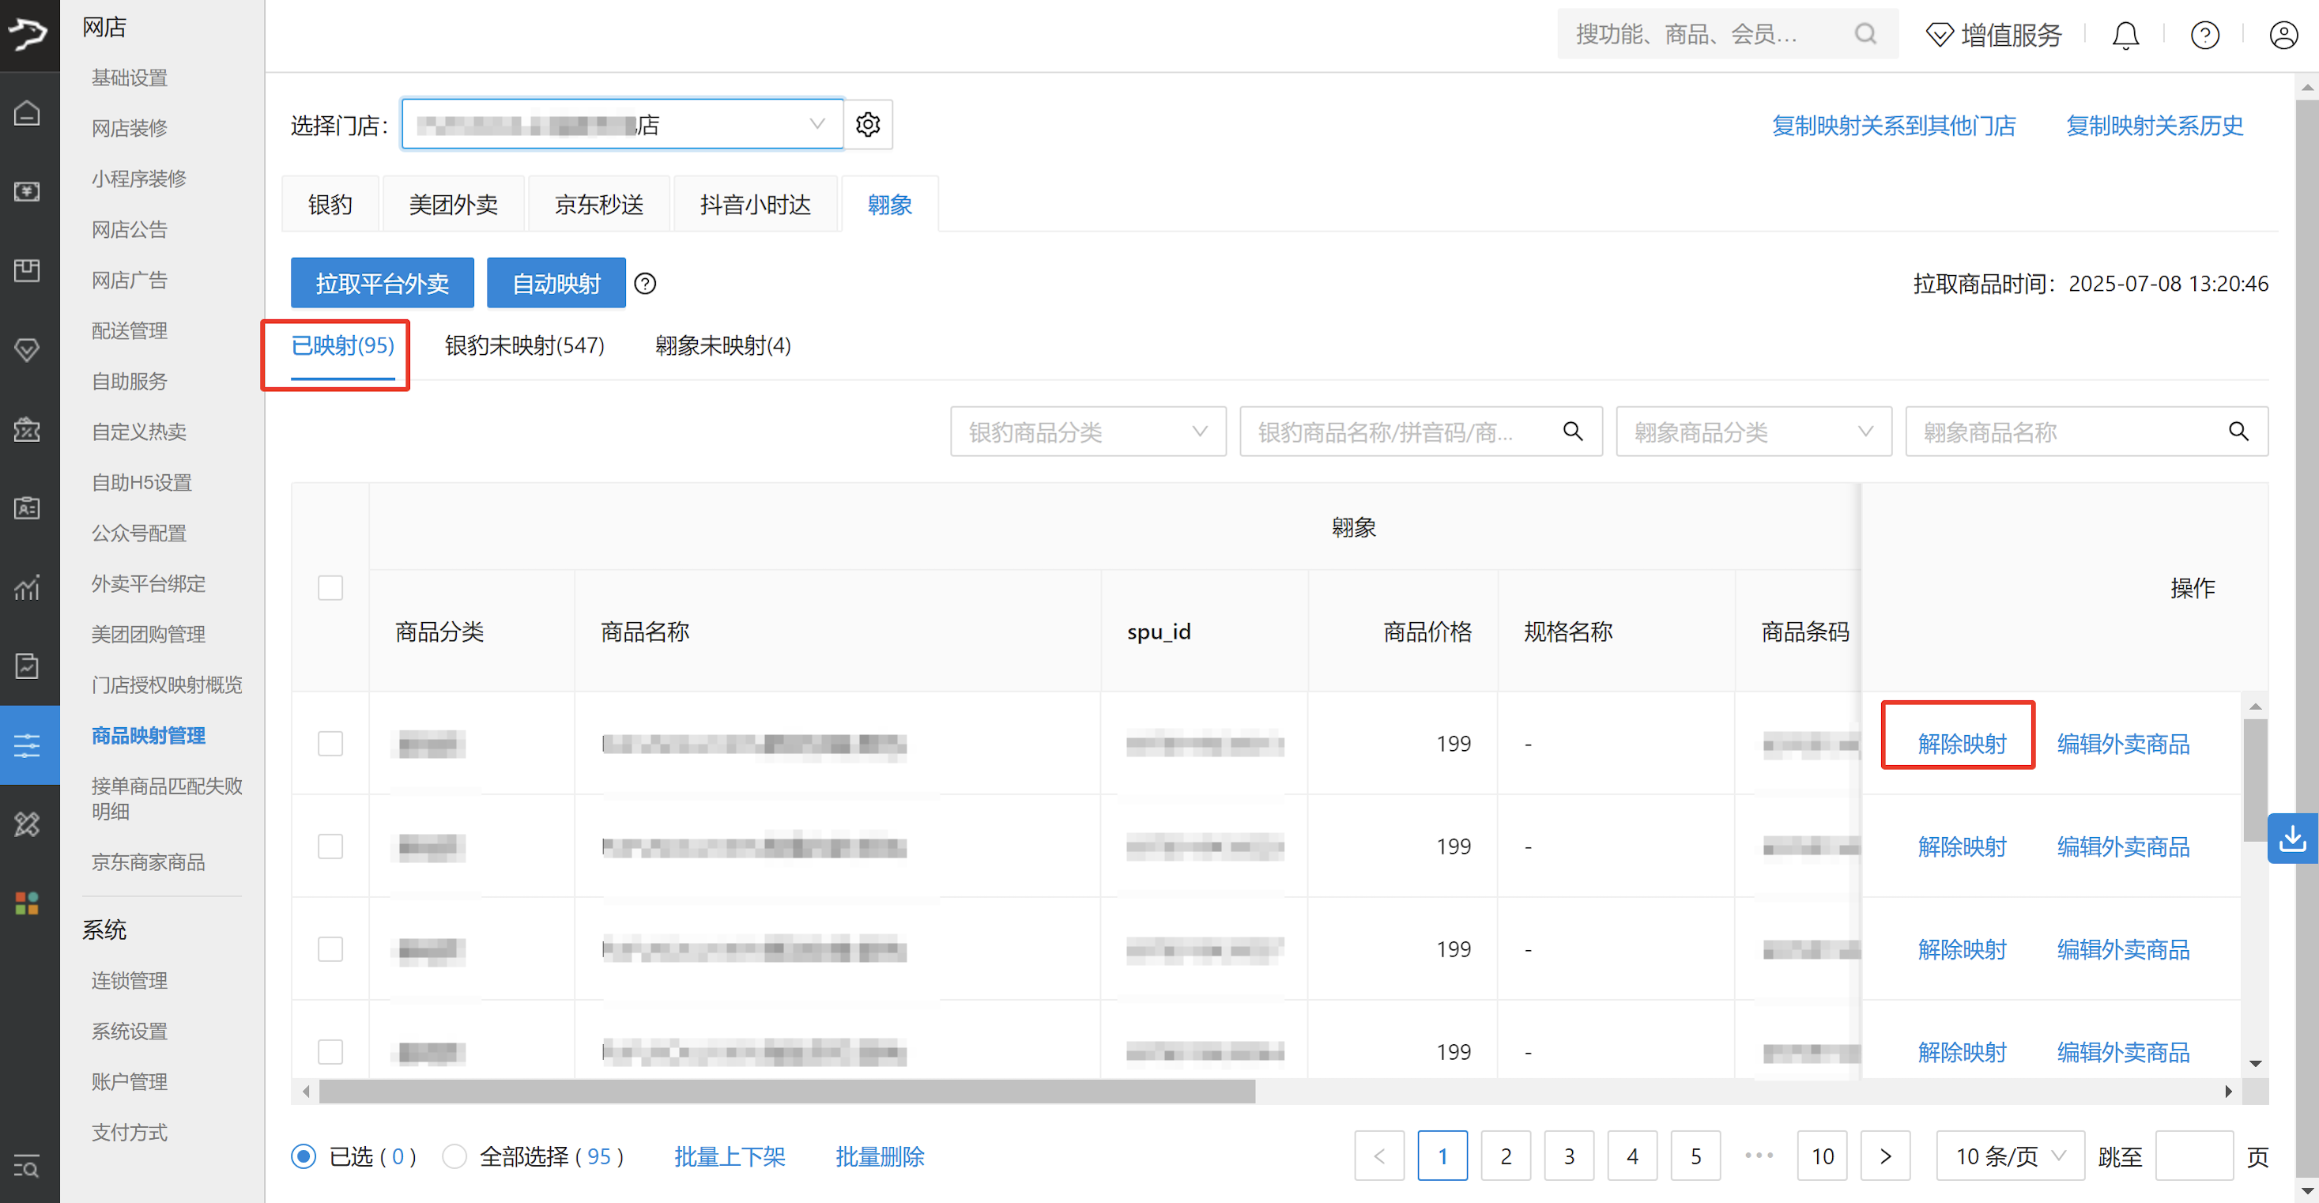
Task: Tick the first product row checkbox
Action: pyautogui.click(x=330, y=744)
